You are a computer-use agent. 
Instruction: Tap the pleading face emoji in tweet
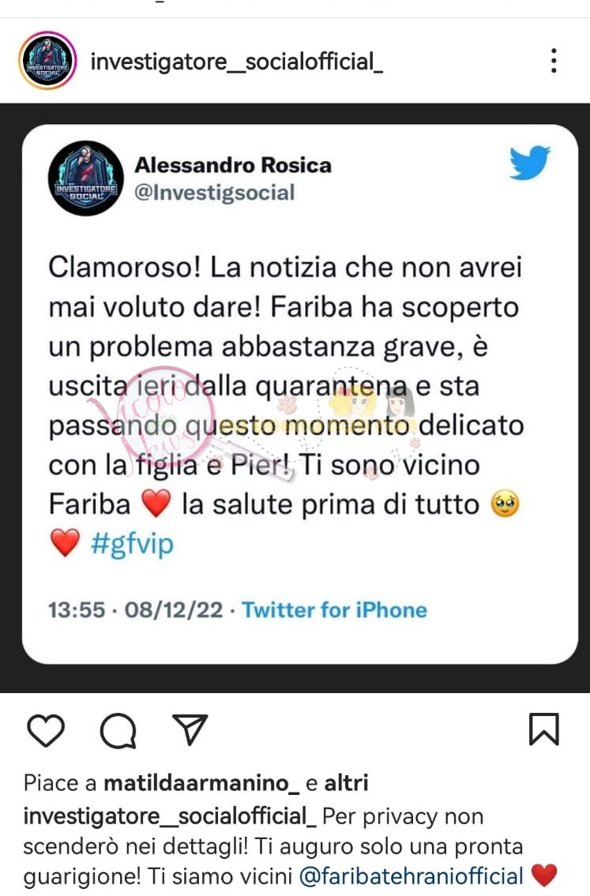505,504
